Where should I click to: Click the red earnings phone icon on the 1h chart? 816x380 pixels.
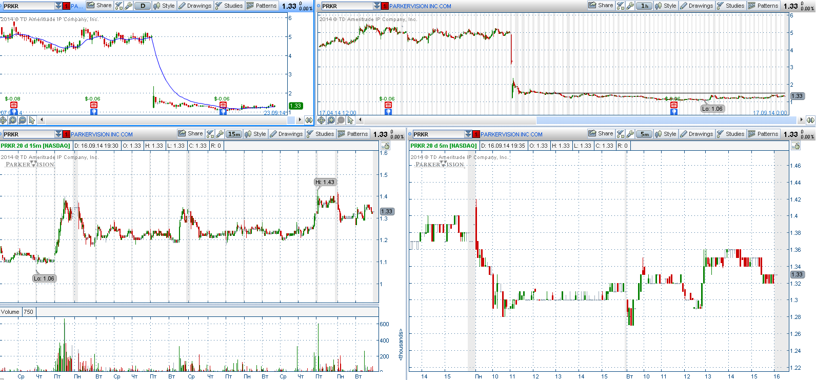(x=388, y=105)
